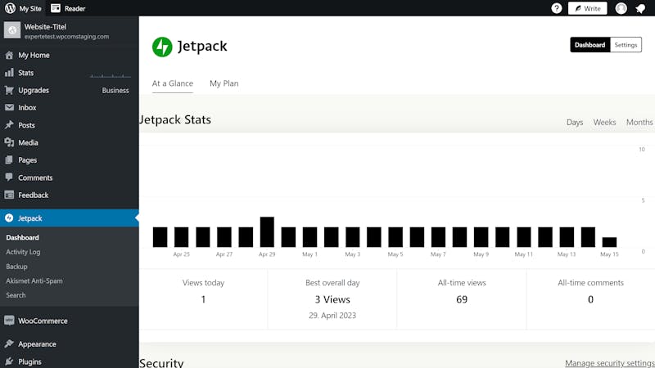Click the Business plan label next to Upgrades
Screen dimensions: 655x368
tap(115, 90)
